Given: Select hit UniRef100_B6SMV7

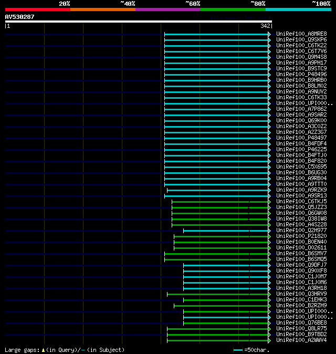Looking at the screenshot, I should [x=301, y=253].
